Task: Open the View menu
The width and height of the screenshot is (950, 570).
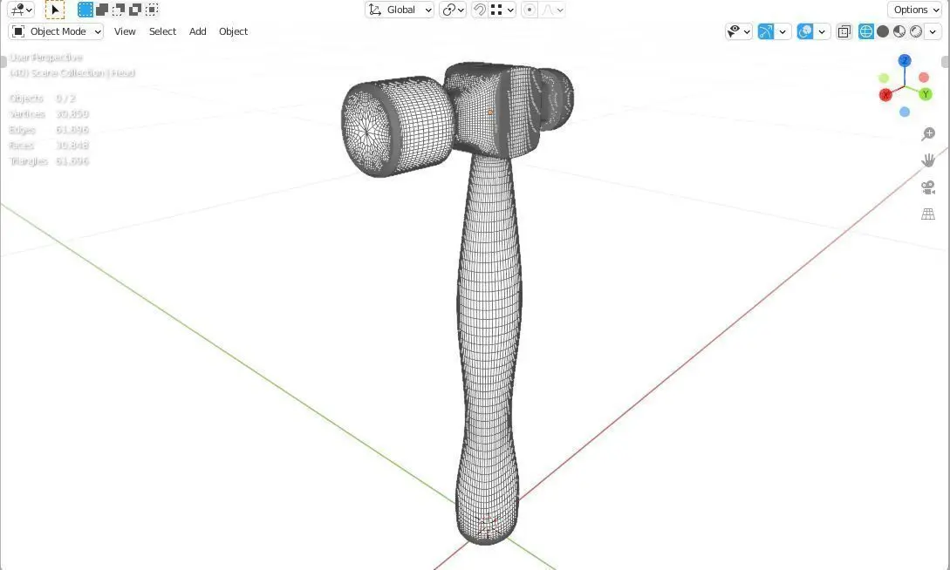Action: point(125,31)
